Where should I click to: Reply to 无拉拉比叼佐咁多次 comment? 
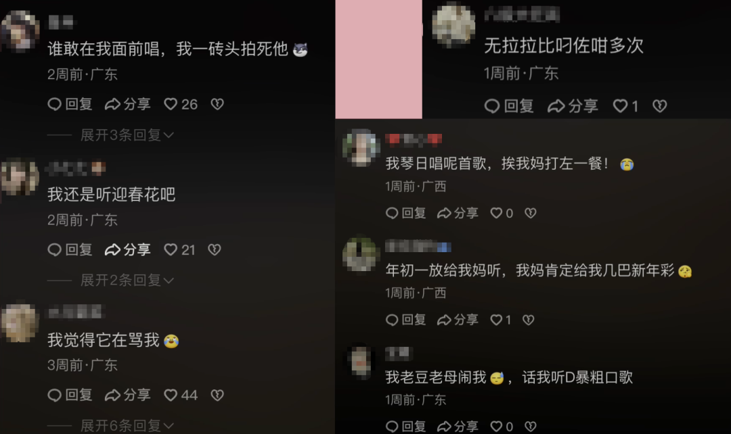pyautogui.click(x=508, y=106)
